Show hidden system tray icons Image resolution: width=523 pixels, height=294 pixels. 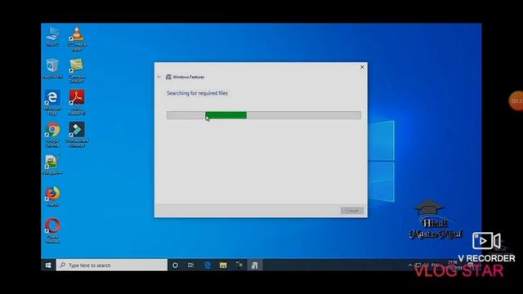(410, 265)
